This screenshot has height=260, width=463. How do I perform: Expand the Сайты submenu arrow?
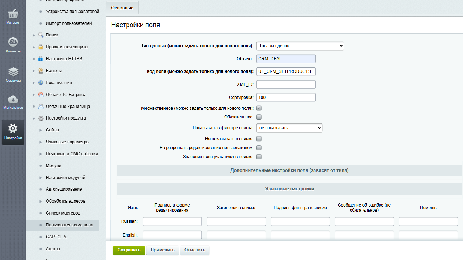pyautogui.click(x=41, y=130)
